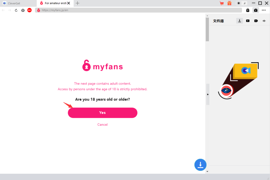The height and width of the screenshot is (180, 270).
Task: Confirm age with the Yes button
Action: point(103,113)
